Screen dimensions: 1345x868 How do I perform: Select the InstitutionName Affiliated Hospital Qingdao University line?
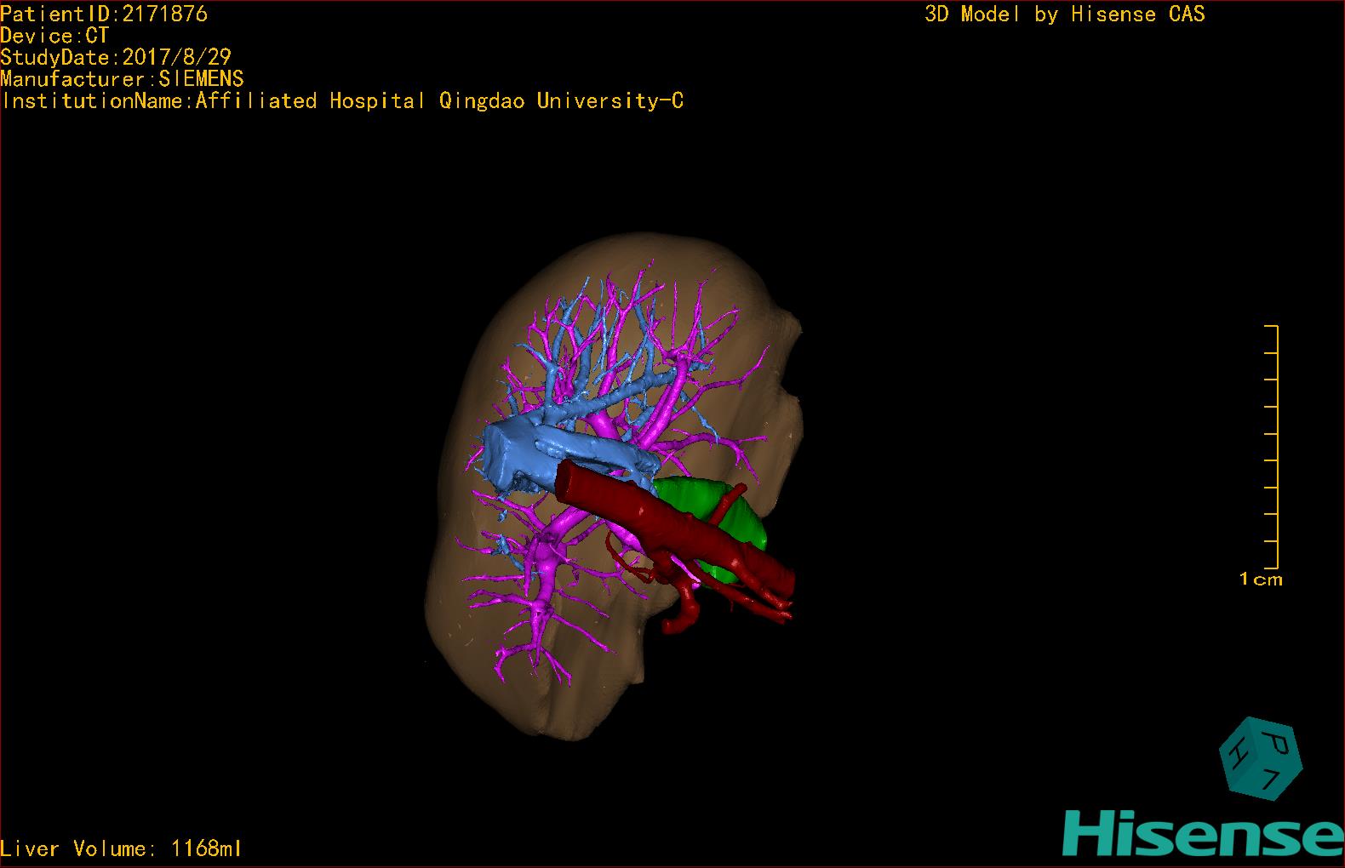pyautogui.click(x=342, y=101)
